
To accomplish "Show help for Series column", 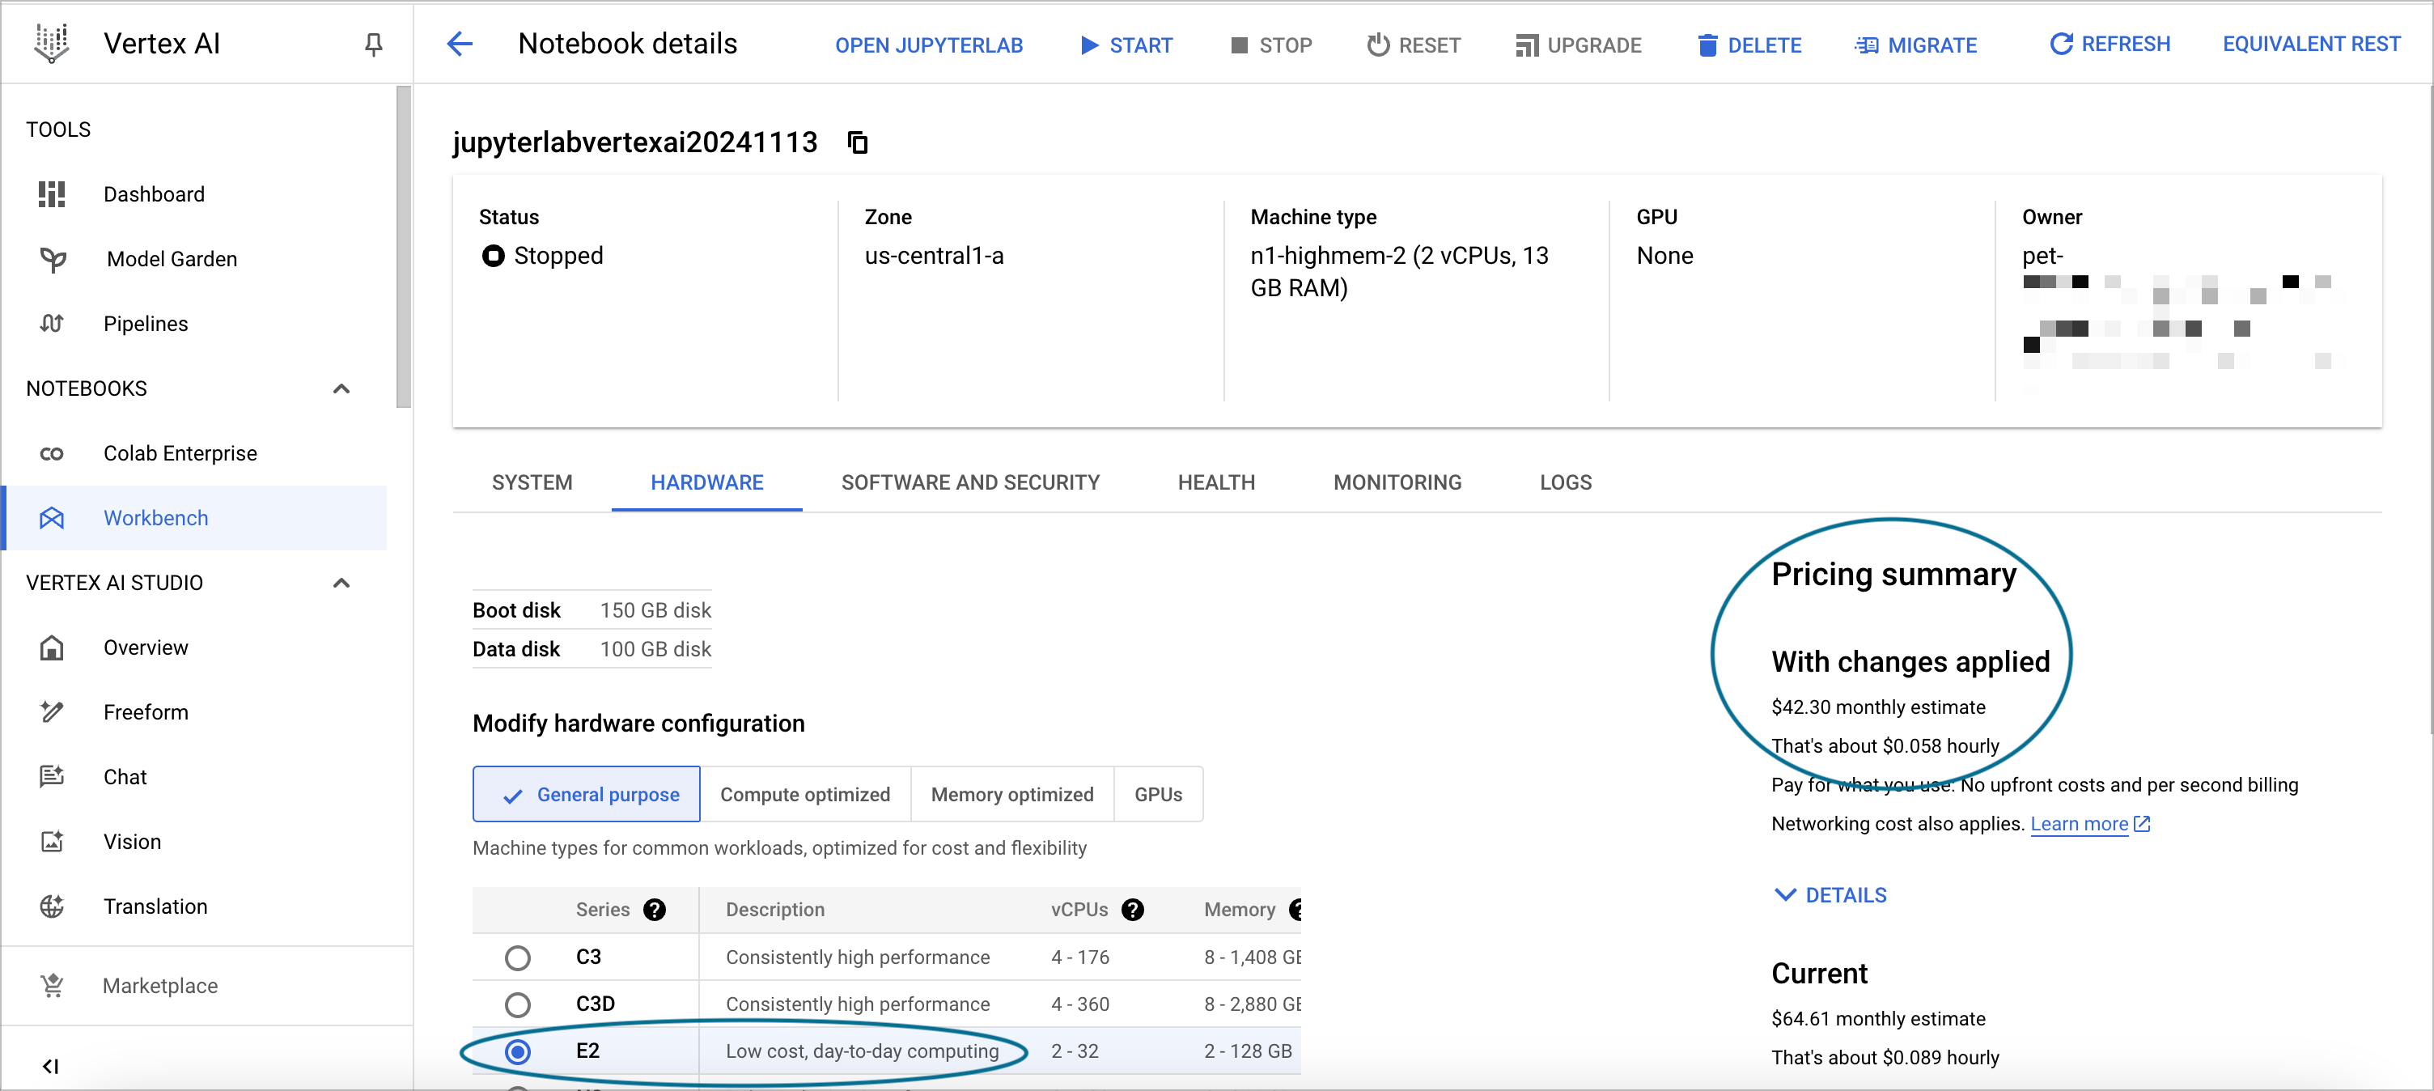I will point(655,910).
